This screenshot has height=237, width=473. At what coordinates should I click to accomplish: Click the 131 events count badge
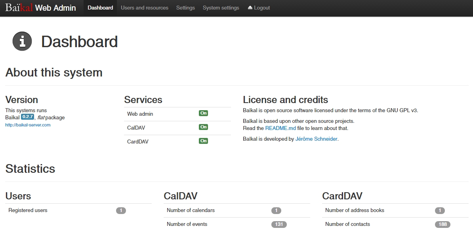[279, 224]
